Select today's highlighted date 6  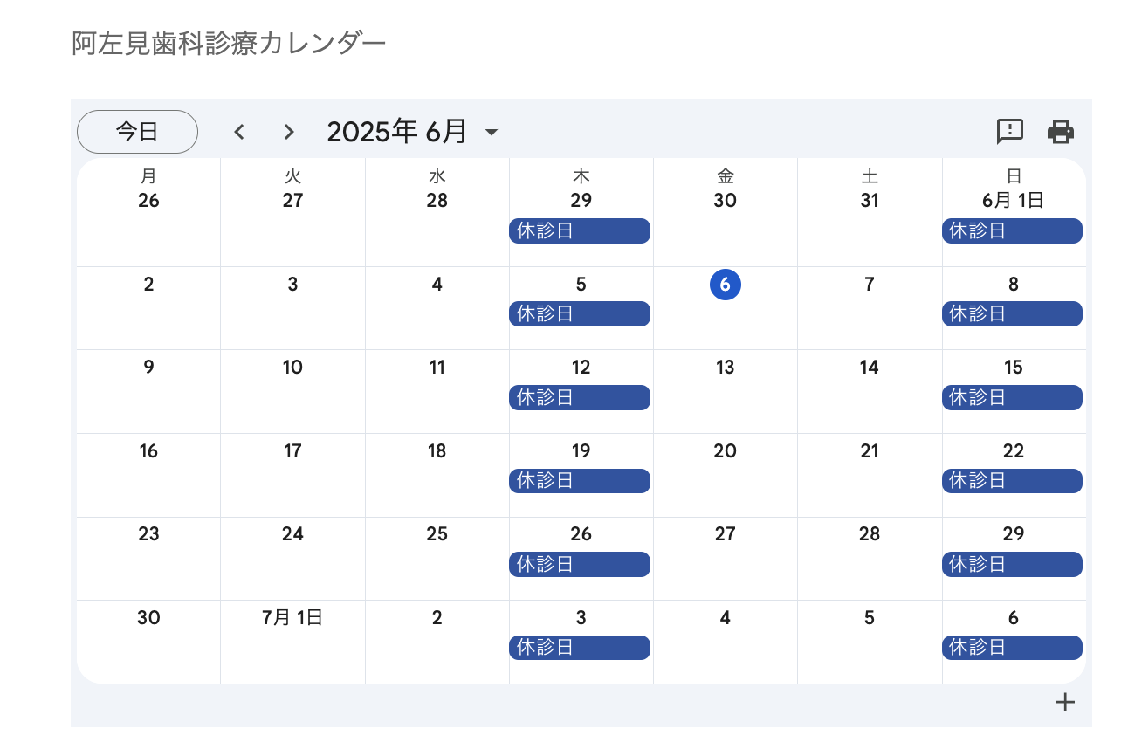[726, 285]
